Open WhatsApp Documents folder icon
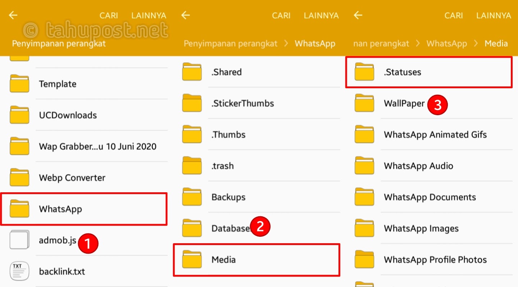The image size is (518, 287). pyautogui.click(x=364, y=197)
